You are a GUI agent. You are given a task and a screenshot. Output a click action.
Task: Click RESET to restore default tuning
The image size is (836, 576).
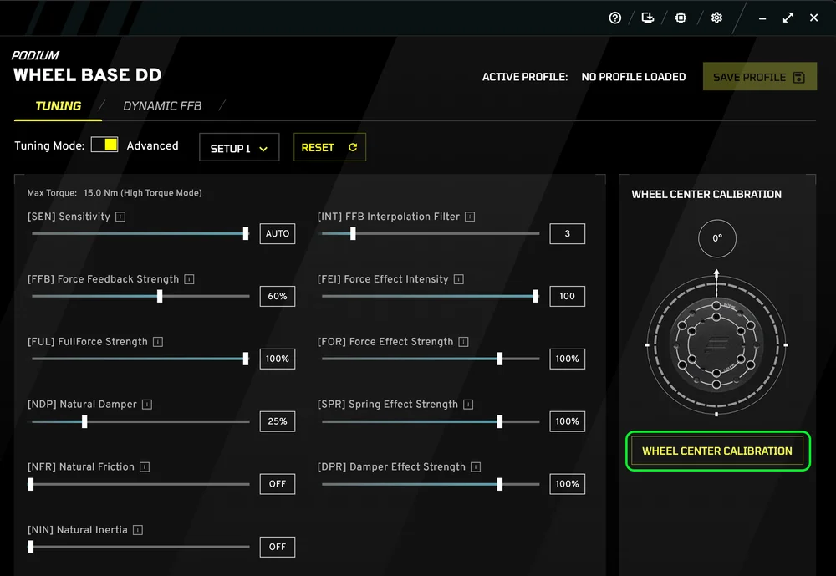pyautogui.click(x=329, y=146)
